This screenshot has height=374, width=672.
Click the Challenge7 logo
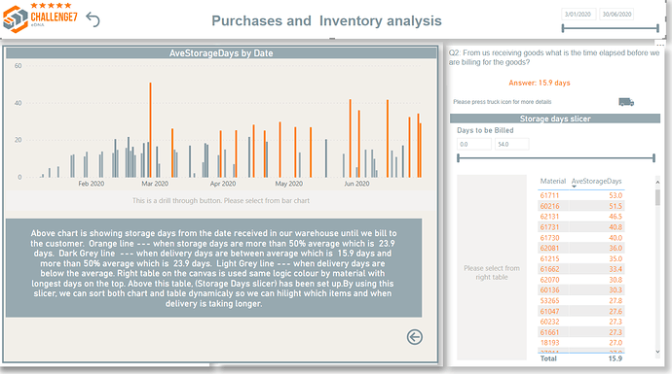40,17
